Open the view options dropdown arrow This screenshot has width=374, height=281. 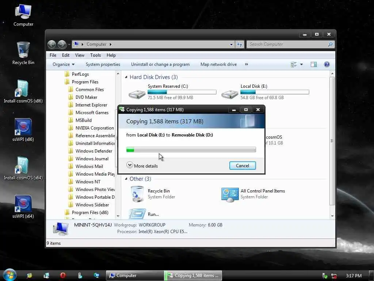point(301,64)
